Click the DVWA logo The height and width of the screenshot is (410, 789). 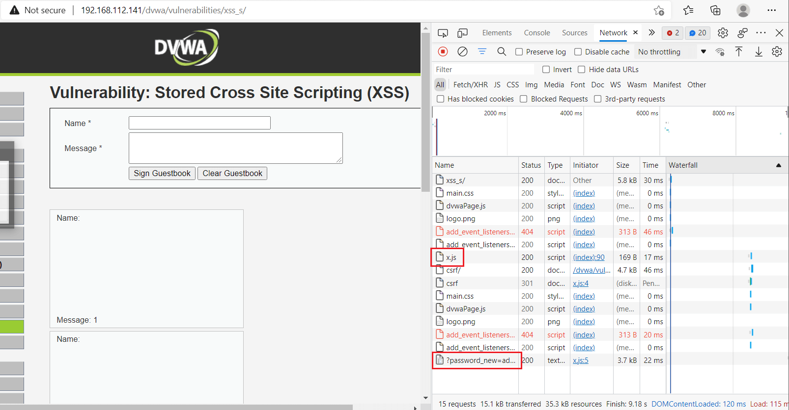tap(187, 47)
